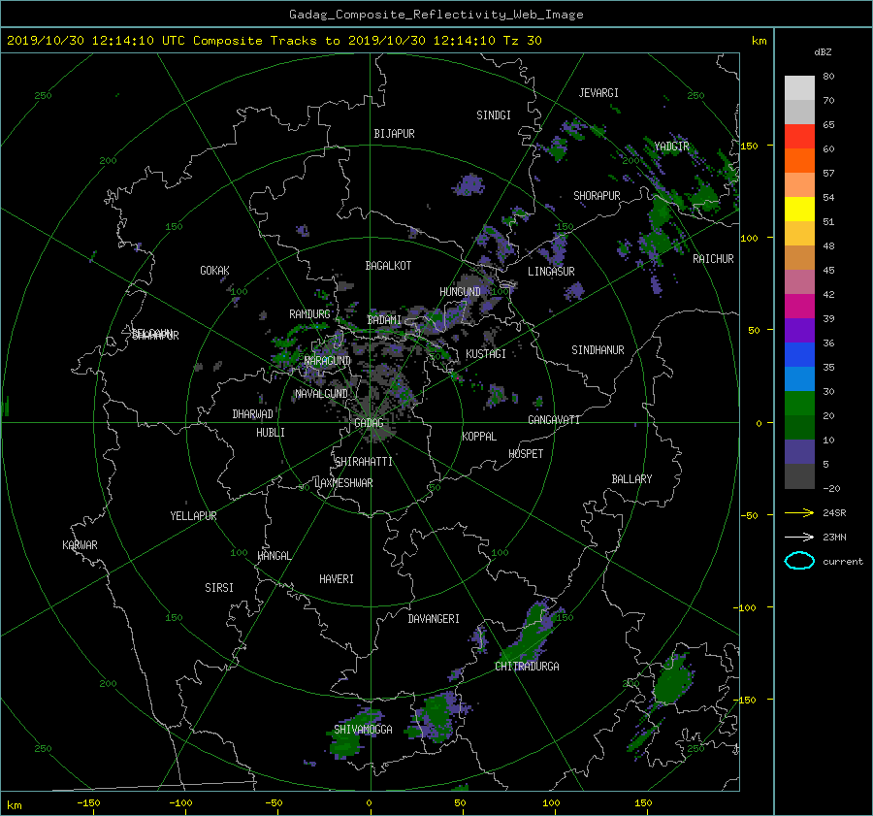
Task: Click the RAMDURG city label
Action: [309, 314]
